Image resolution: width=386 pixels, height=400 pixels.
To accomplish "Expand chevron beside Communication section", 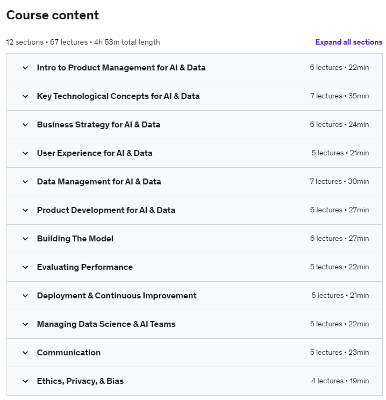I will 25,353.
